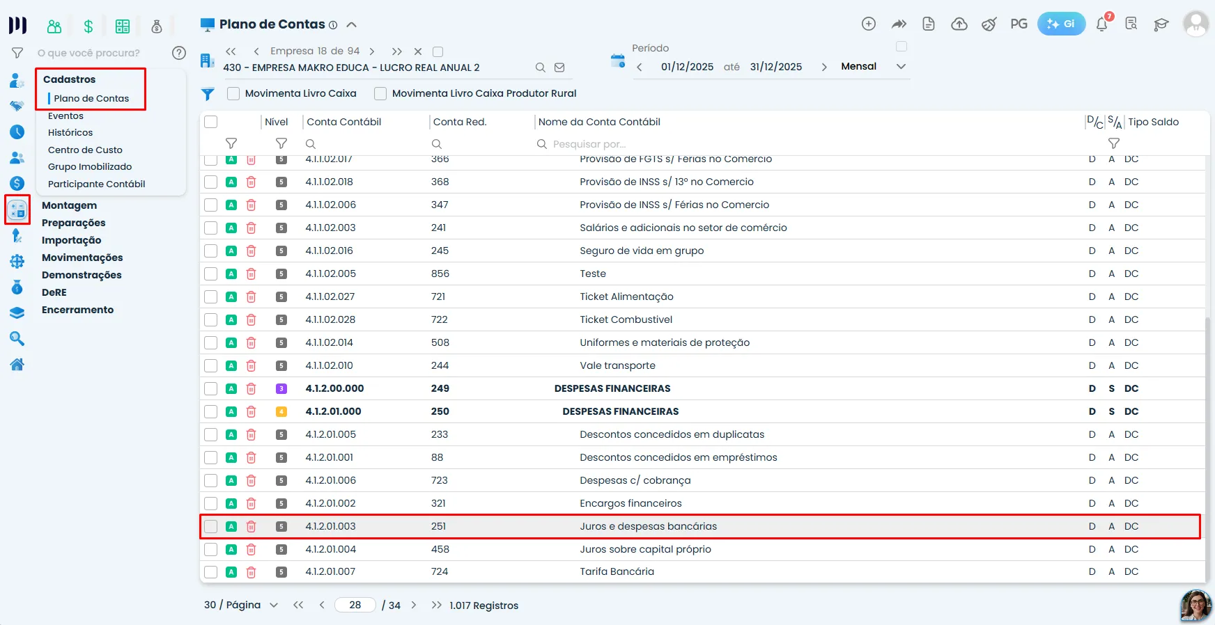Enable Movimenta Livro Caixa checkbox

click(233, 93)
